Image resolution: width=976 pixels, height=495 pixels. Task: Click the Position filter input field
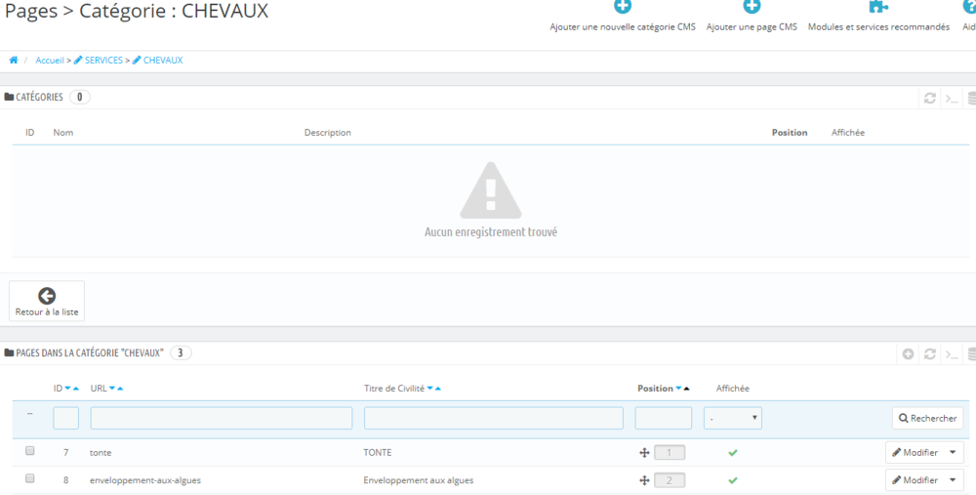pos(664,419)
